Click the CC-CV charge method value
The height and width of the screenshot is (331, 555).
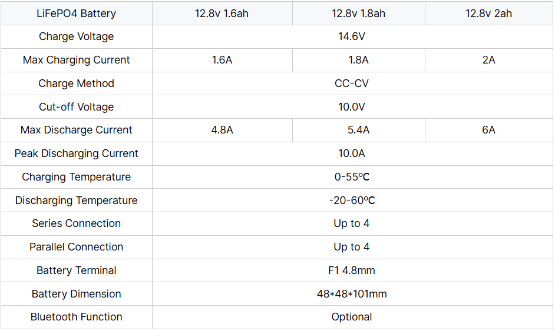[x=352, y=83]
